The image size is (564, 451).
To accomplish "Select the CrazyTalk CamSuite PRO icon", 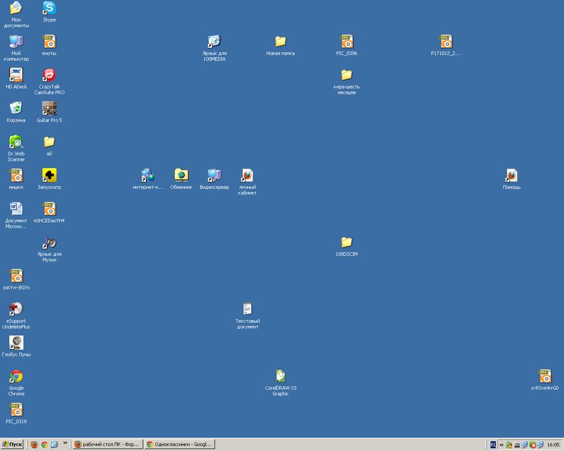I will (49, 75).
